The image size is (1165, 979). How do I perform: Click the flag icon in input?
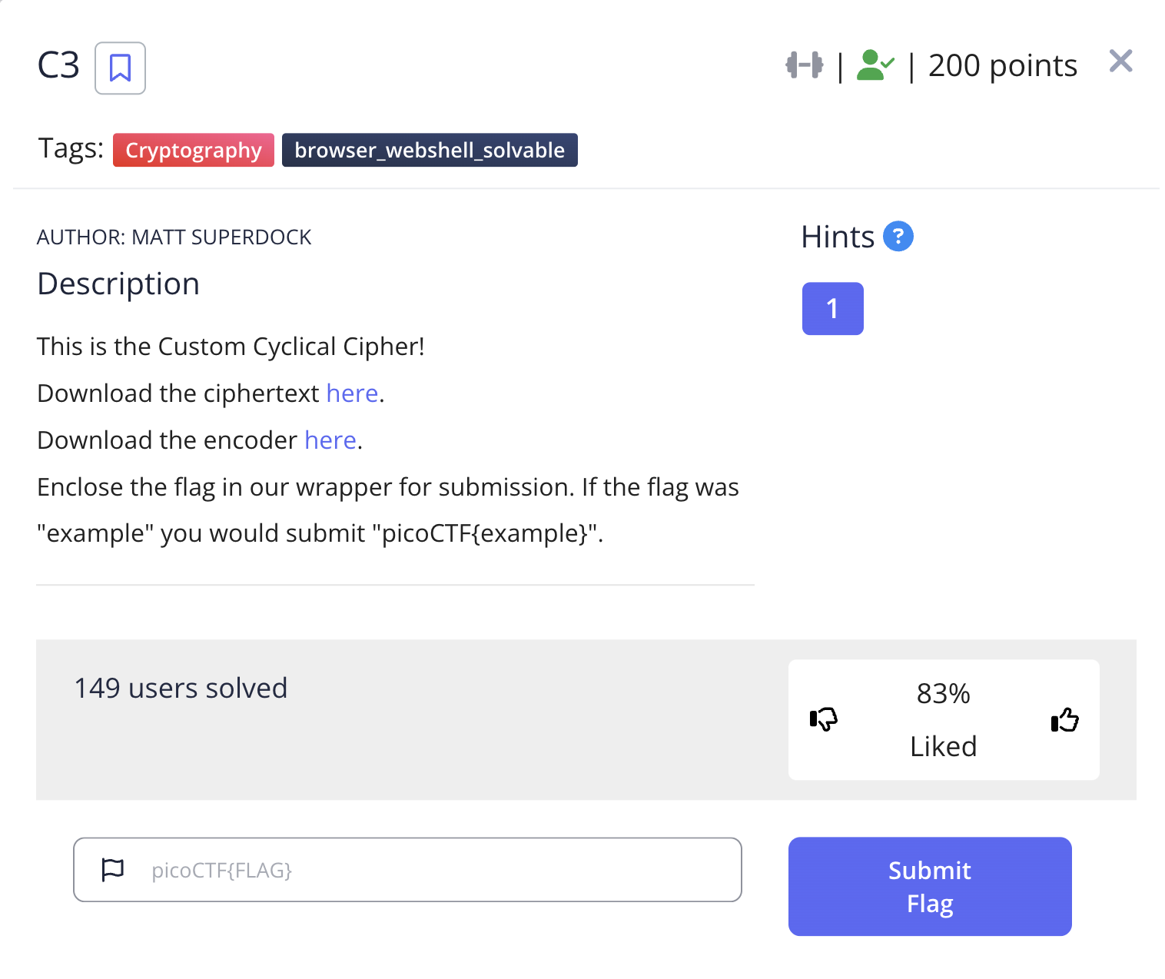[x=113, y=870]
